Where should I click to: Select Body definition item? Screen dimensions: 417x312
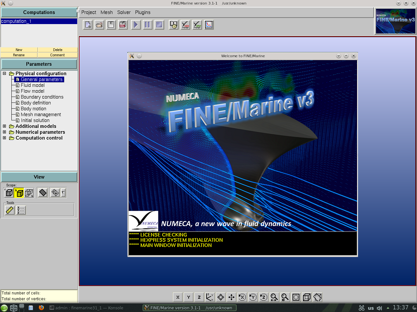point(36,103)
